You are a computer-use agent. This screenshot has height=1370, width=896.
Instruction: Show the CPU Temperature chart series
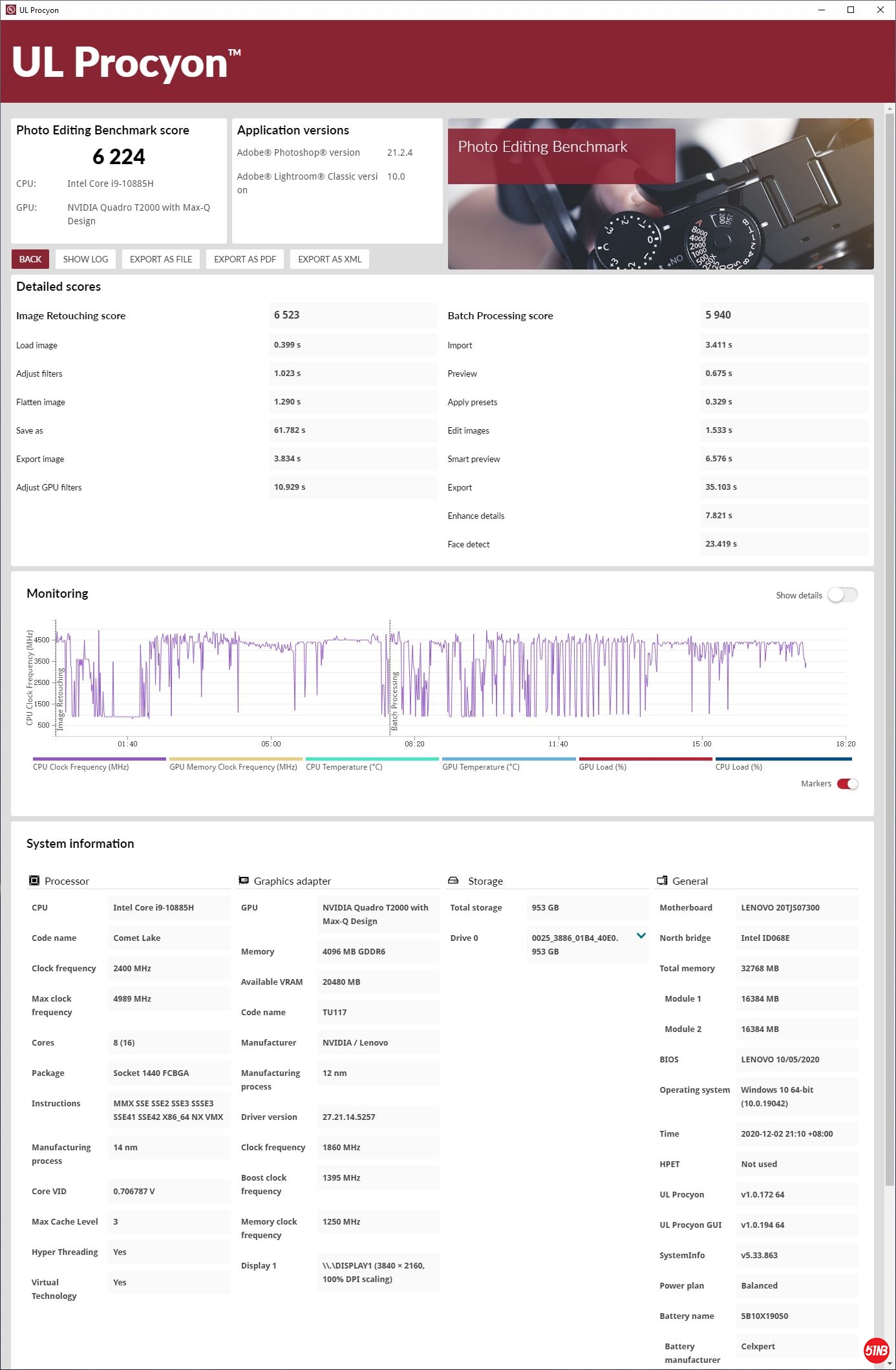[x=372, y=764]
